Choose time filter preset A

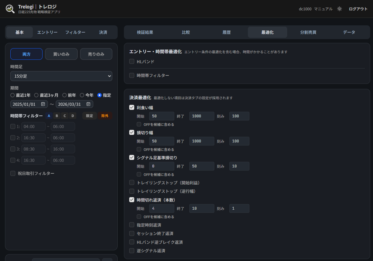[x=49, y=116]
